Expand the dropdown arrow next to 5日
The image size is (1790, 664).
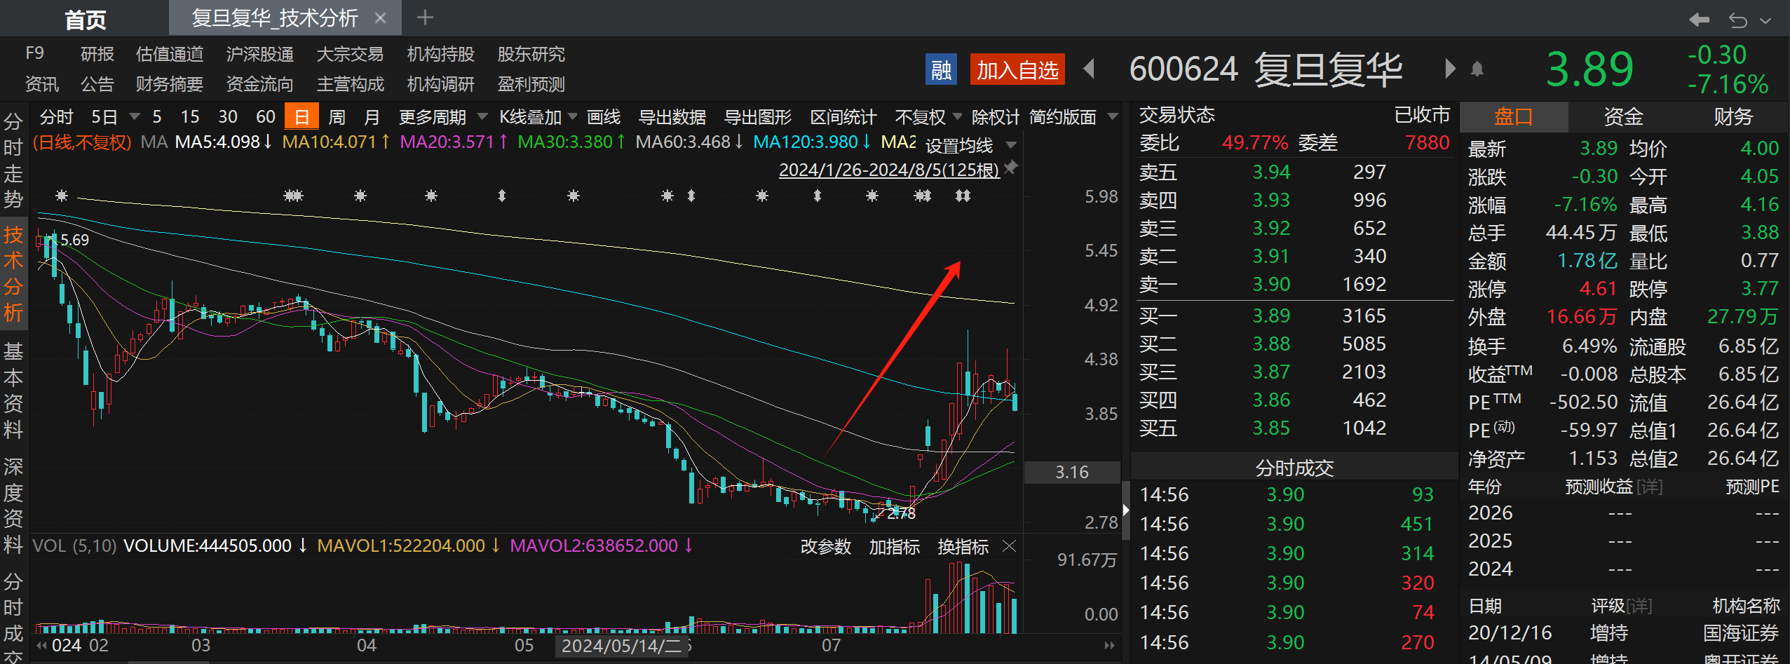coord(135,116)
